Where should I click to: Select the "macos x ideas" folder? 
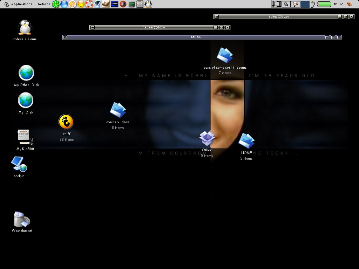[118, 110]
